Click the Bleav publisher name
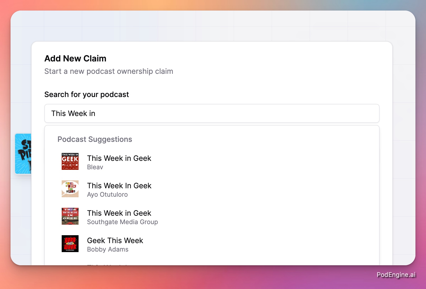The image size is (426, 289). [x=95, y=167]
